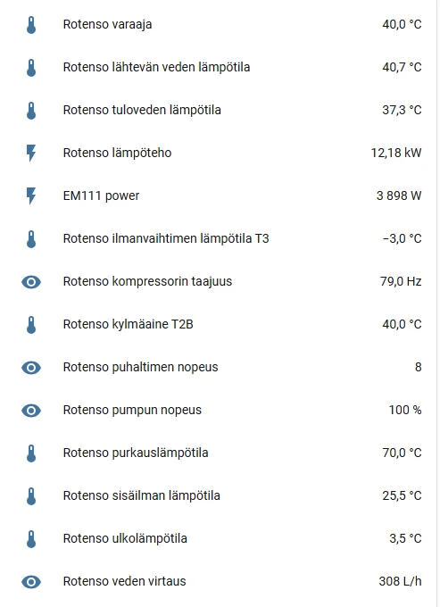
Task: Click eye icon for Rotenso pumpun nopeus
Action: [31, 411]
